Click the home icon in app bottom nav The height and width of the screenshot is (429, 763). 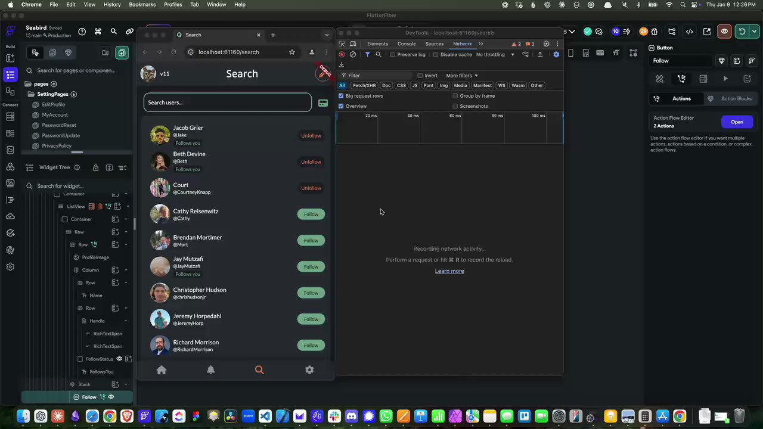(162, 370)
